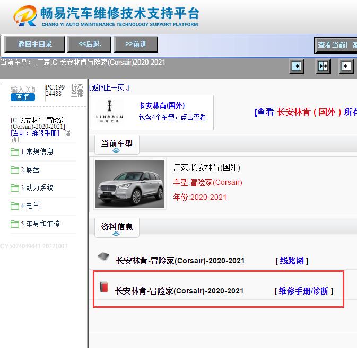Click text 厂家:长安林肯(国外)
This screenshot has height=348, width=357.
(x=207, y=168)
